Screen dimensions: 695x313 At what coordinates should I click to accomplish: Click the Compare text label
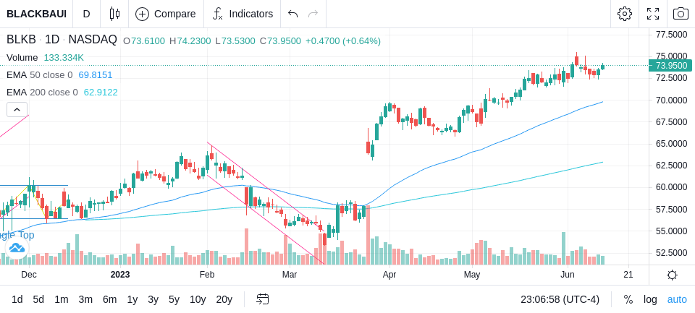(174, 14)
